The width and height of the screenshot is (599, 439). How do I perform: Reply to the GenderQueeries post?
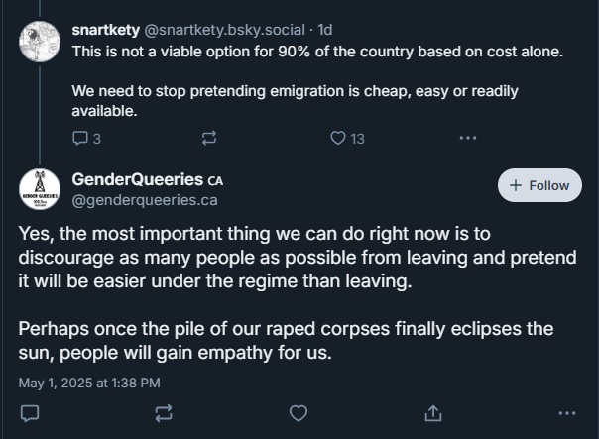coord(30,411)
